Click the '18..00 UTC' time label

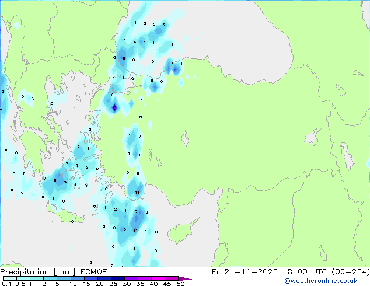(305, 272)
